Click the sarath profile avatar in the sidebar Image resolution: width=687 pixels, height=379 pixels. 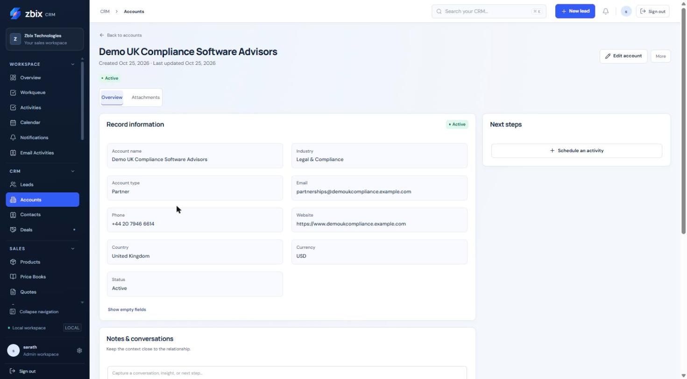coord(13,351)
